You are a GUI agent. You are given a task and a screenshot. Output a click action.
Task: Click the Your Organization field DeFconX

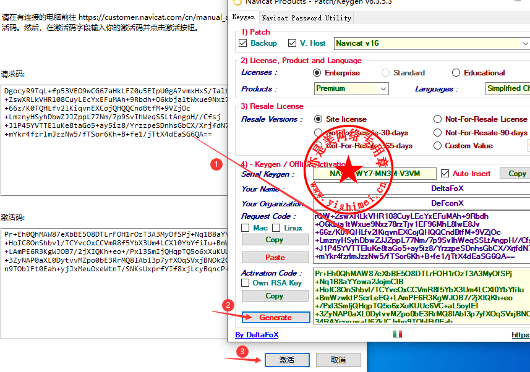coord(422,203)
